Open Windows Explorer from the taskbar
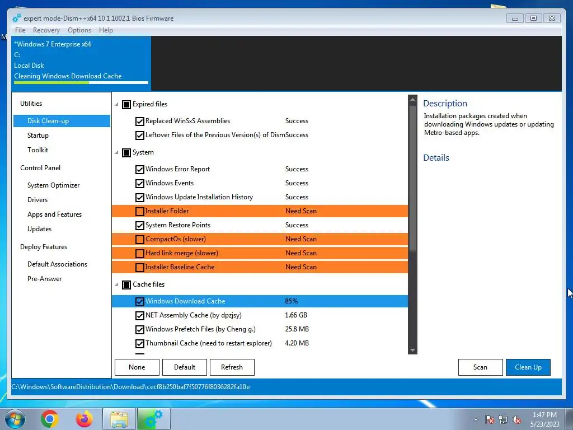This screenshot has height=430, width=573. pyautogui.click(x=119, y=419)
